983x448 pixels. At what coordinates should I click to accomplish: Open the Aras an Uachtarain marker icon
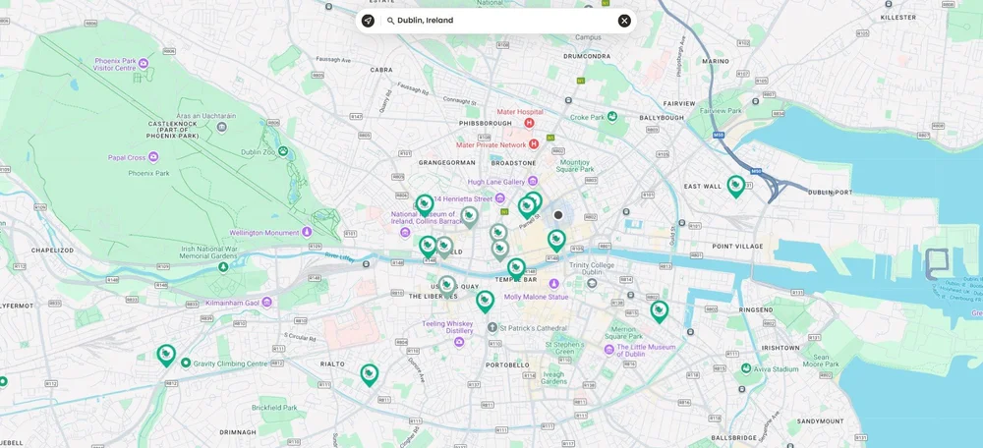(x=221, y=128)
